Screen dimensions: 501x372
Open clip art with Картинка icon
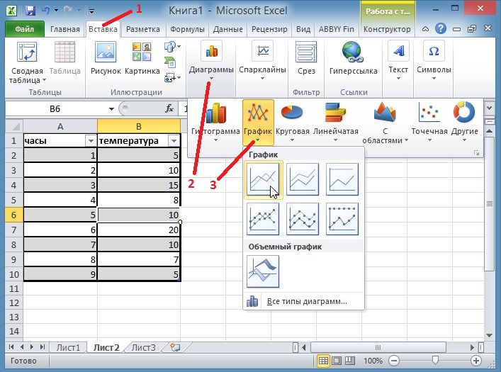click(x=142, y=59)
